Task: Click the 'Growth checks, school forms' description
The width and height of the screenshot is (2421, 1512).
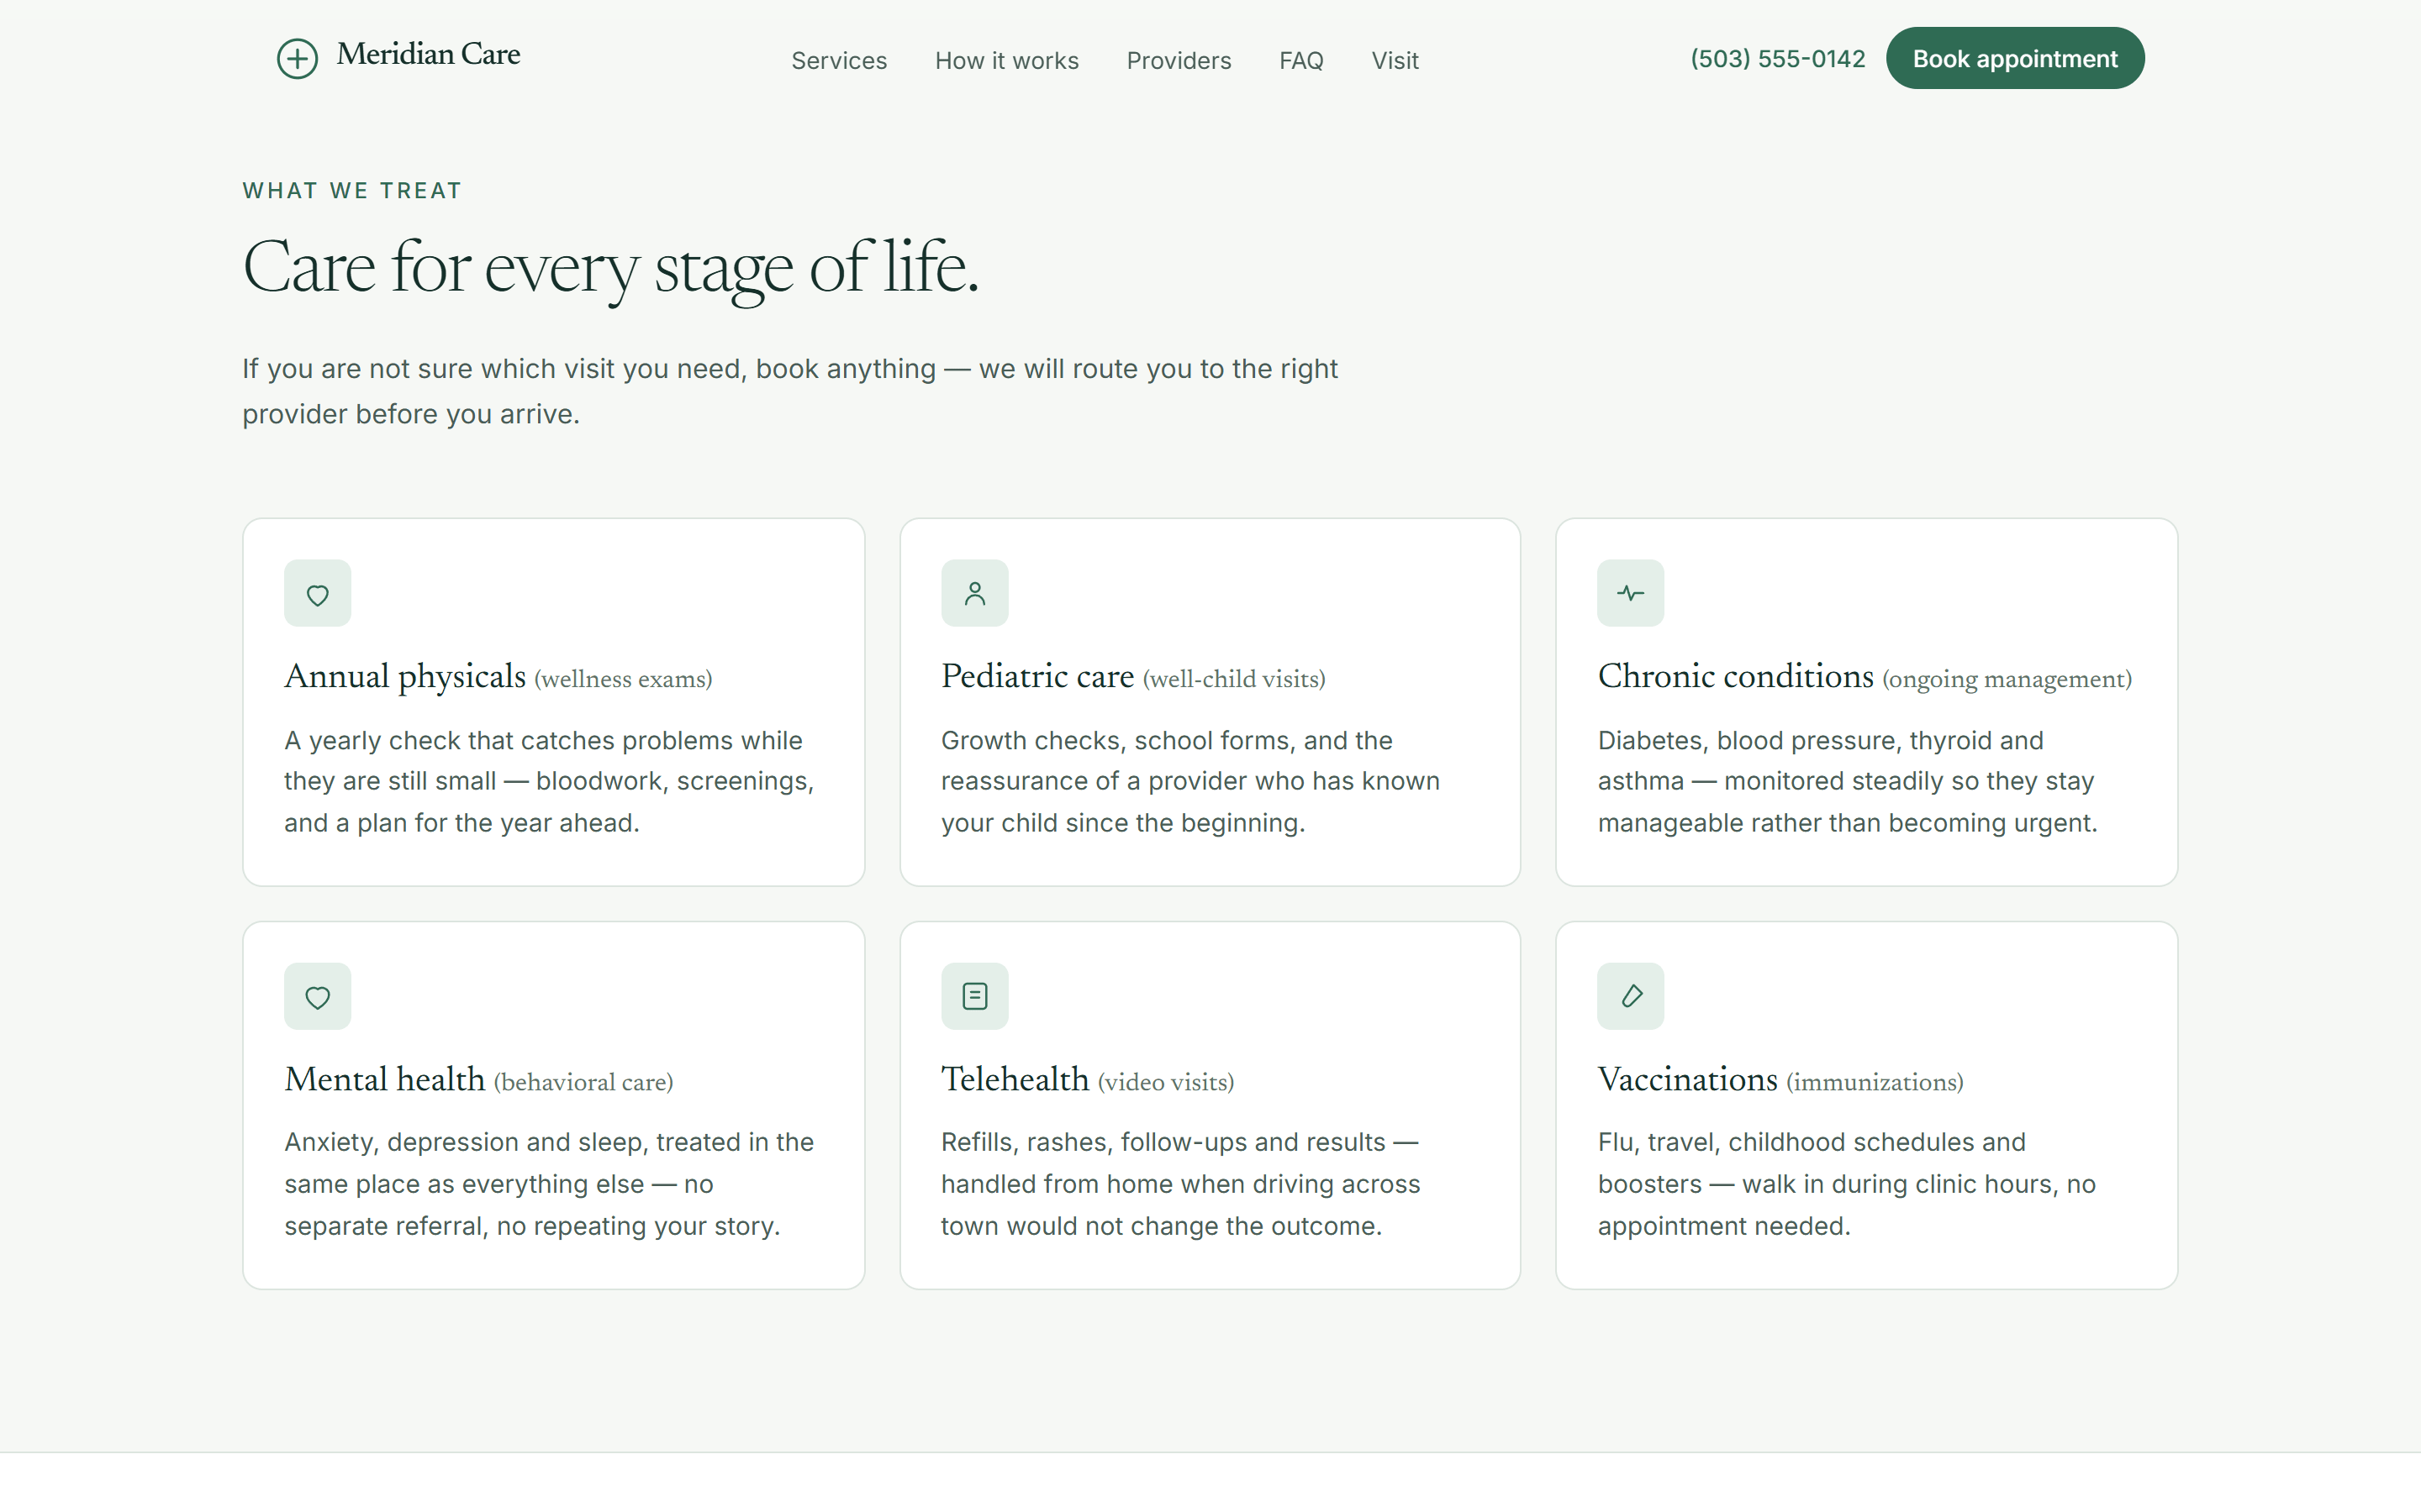Action: coord(1190,782)
